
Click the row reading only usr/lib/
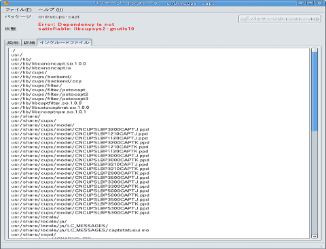point(21,59)
